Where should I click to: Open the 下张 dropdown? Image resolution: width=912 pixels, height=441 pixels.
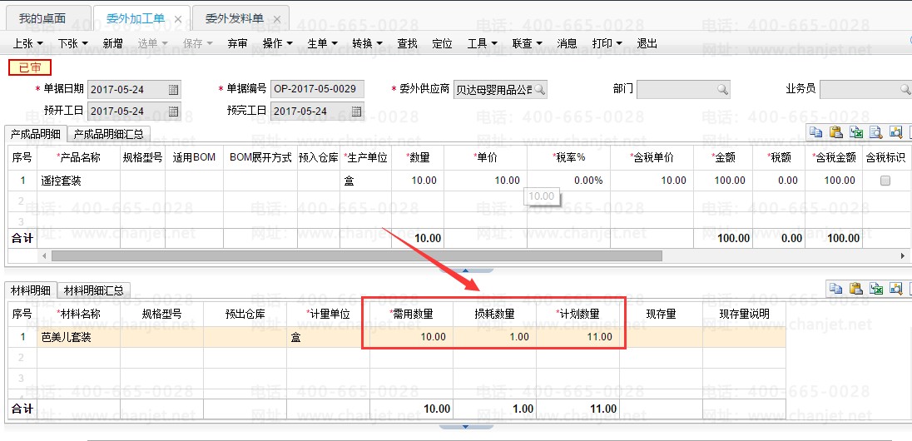pos(72,43)
